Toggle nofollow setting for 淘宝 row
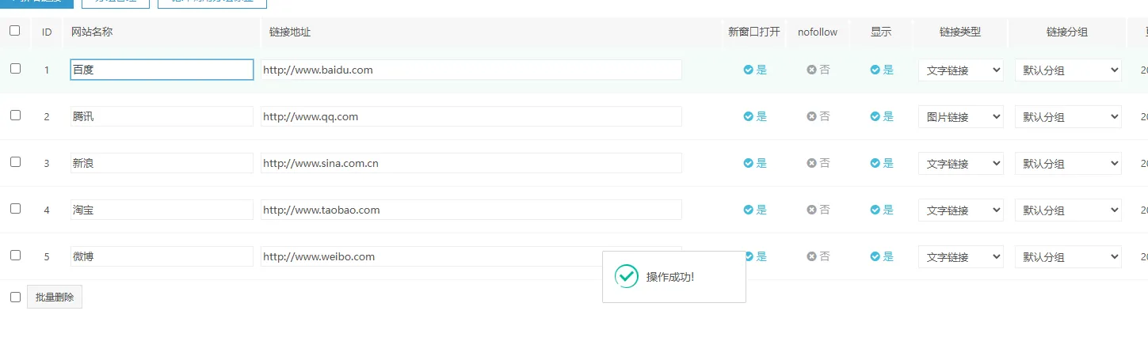This screenshot has width=1148, height=341. click(x=818, y=210)
